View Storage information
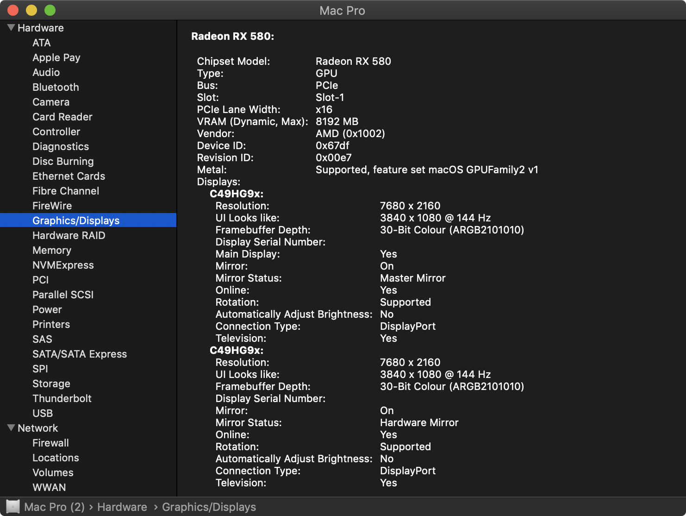The width and height of the screenshot is (686, 516). [x=51, y=384]
